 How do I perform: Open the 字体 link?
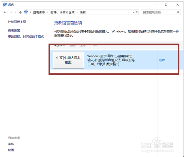pos(11,144)
